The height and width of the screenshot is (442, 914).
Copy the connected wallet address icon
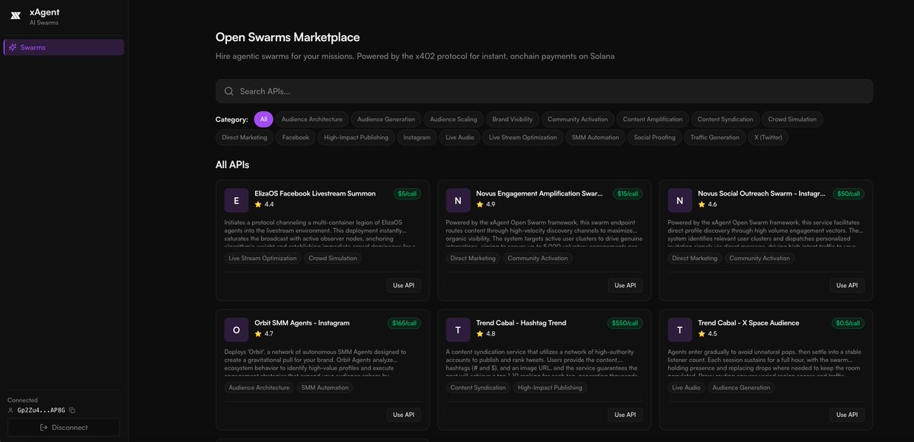[72, 410]
